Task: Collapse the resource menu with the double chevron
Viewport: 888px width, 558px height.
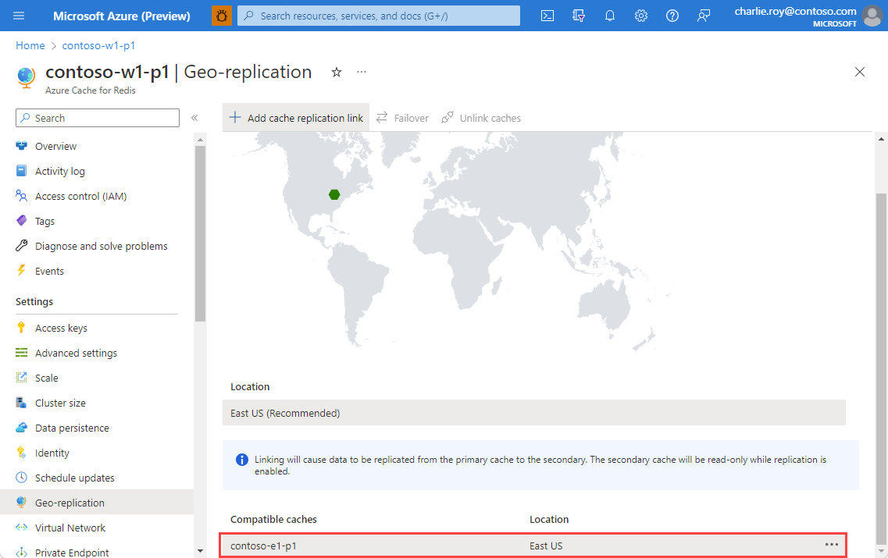Action: click(194, 118)
